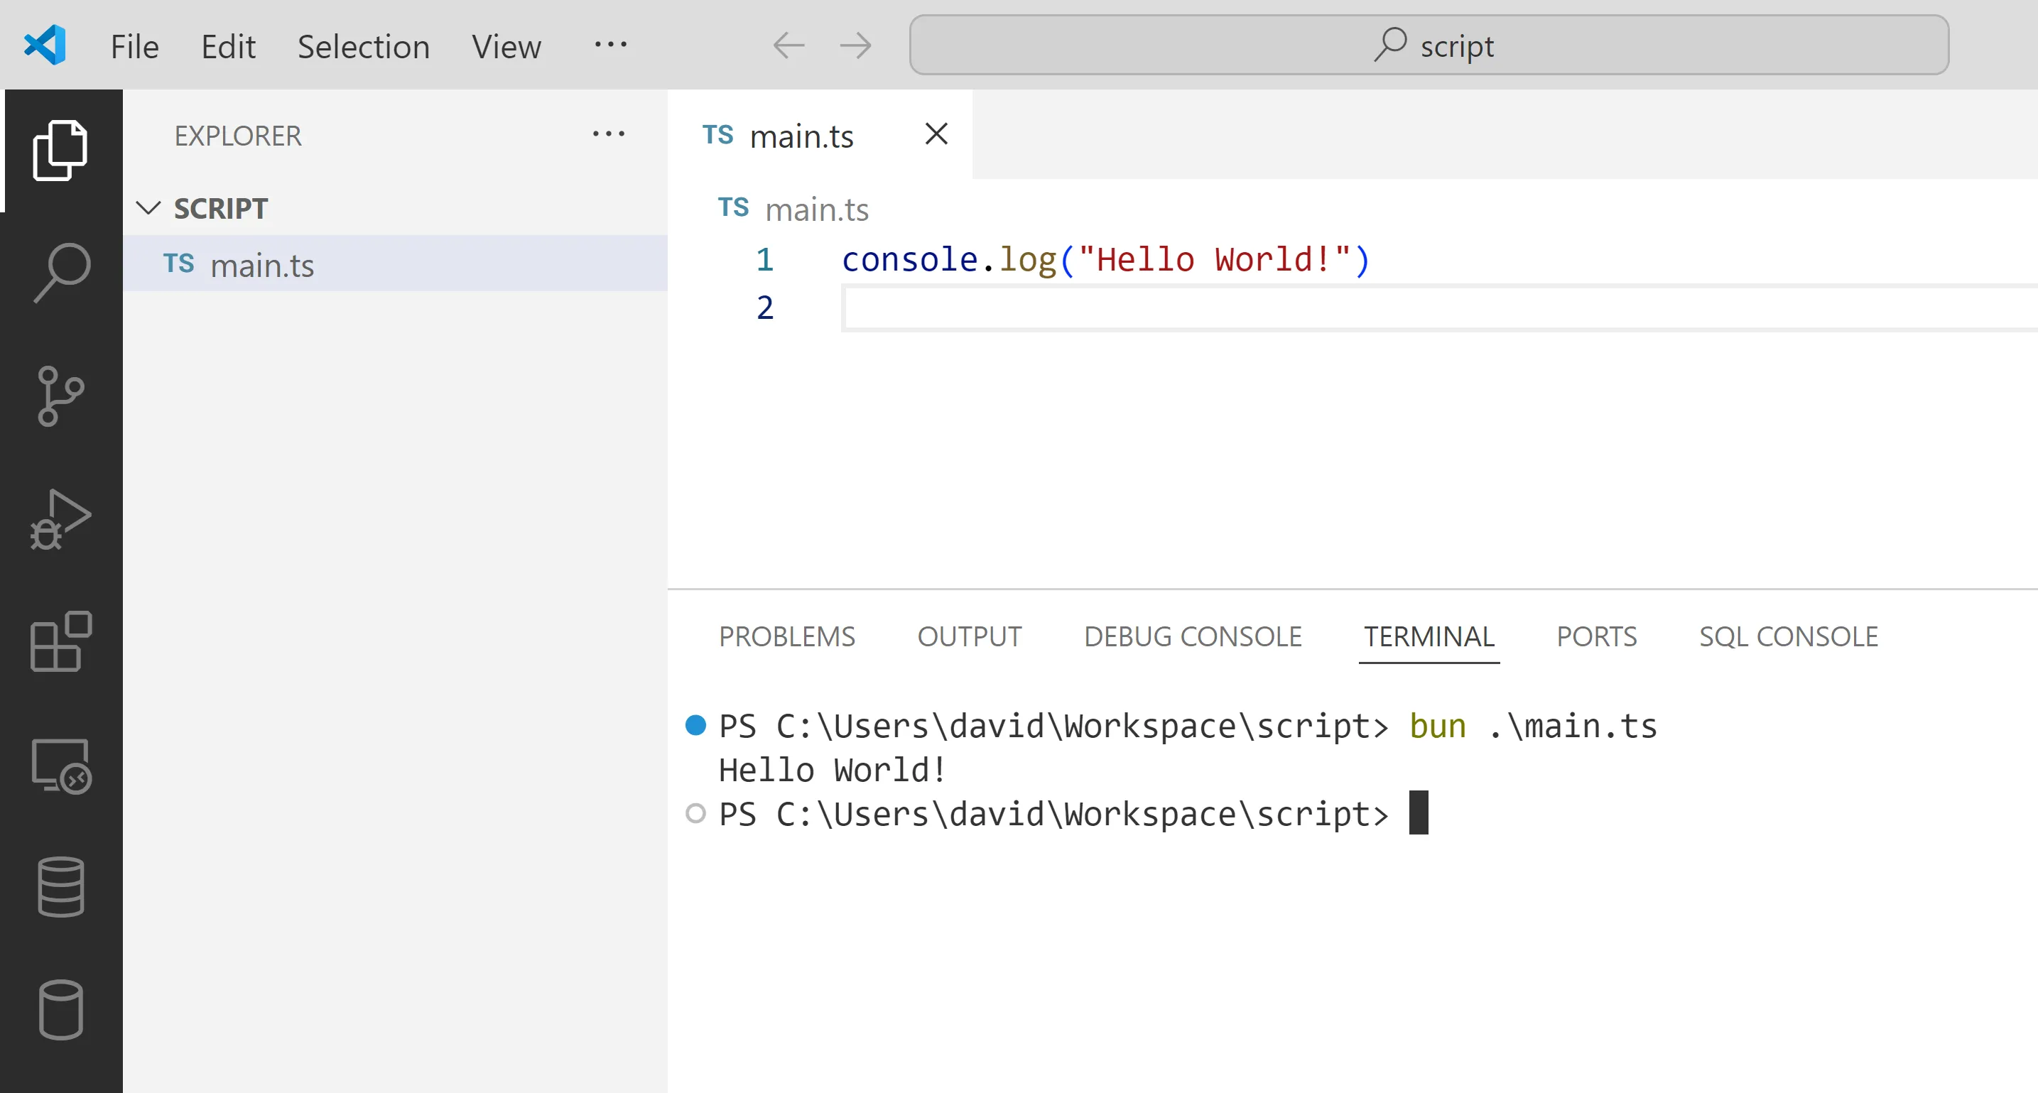Open the Search view icon
The height and width of the screenshot is (1093, 2038).
point(62,272)
